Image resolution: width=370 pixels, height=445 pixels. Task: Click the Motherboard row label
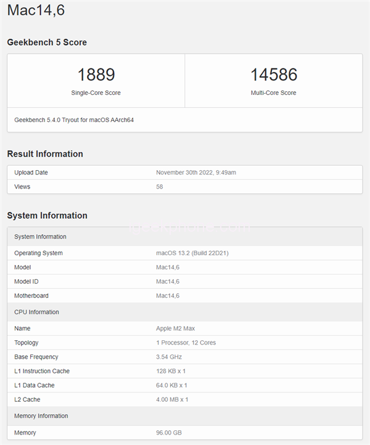31,296
